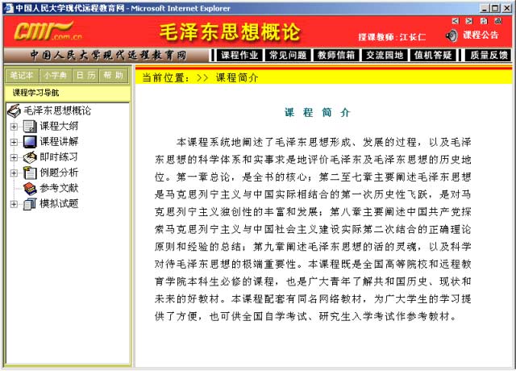The width and height of the screenshot is (516, 371).
Task: Expand the 例题分析 tree node
Action: [14, 173]
